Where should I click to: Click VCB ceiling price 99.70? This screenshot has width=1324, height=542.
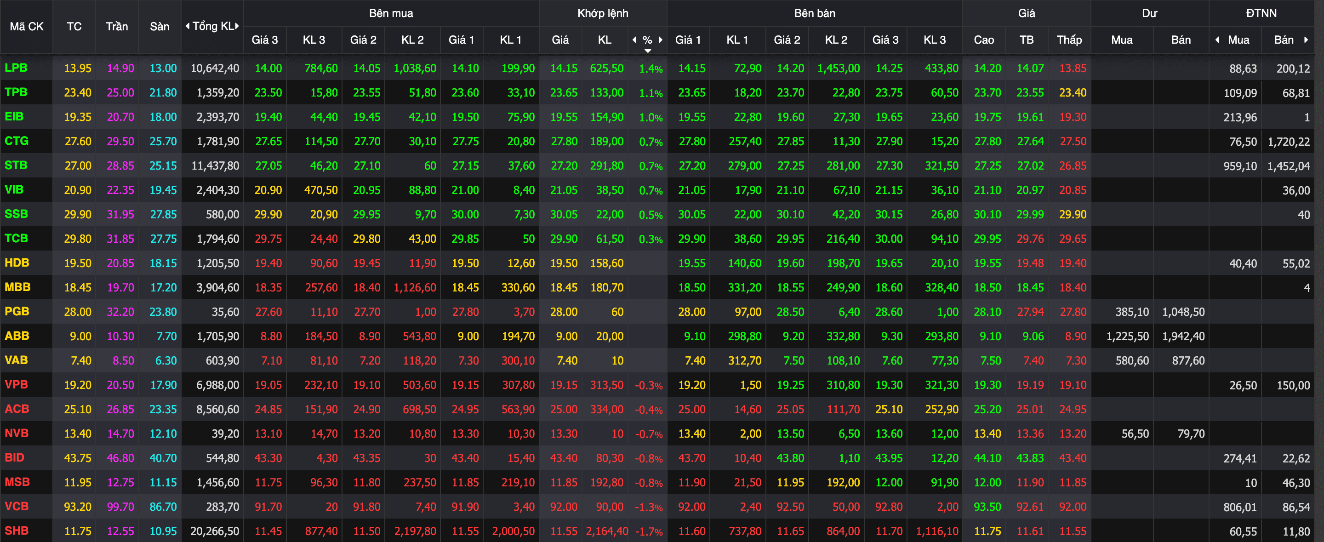click(120, 507)
